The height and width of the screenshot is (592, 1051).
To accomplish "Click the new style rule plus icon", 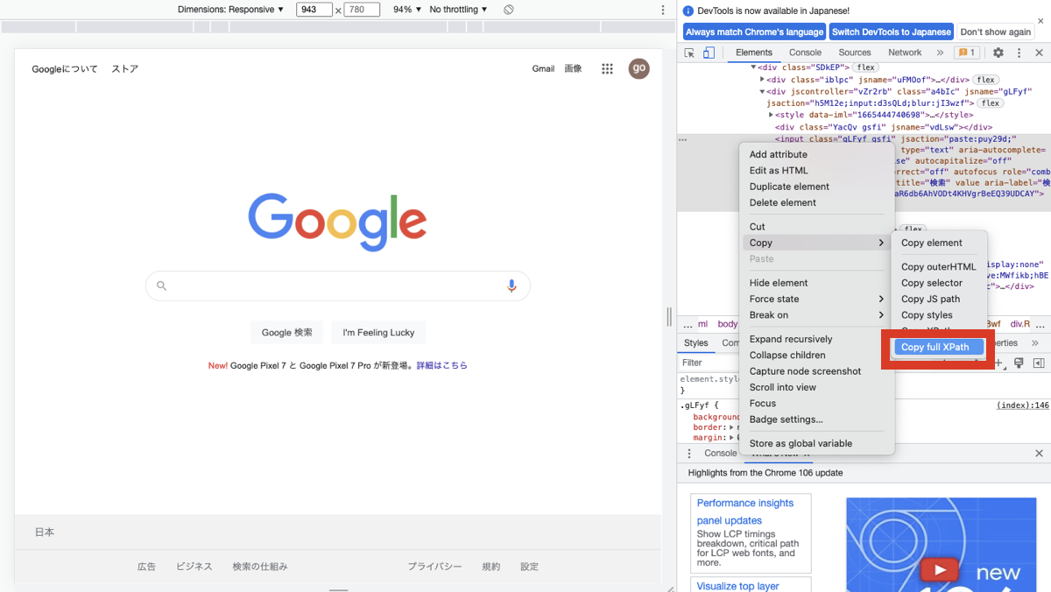I will [x=998, y=363].
